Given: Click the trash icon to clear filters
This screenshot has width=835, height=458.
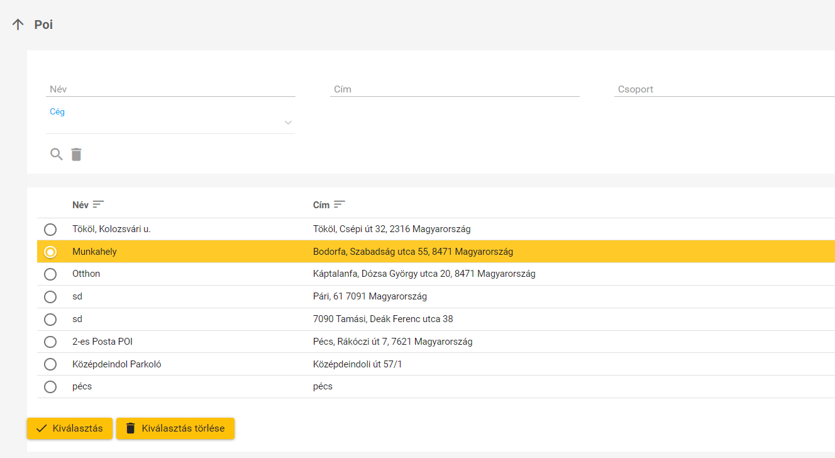Looking at the screenshot, I should point(76,154).
